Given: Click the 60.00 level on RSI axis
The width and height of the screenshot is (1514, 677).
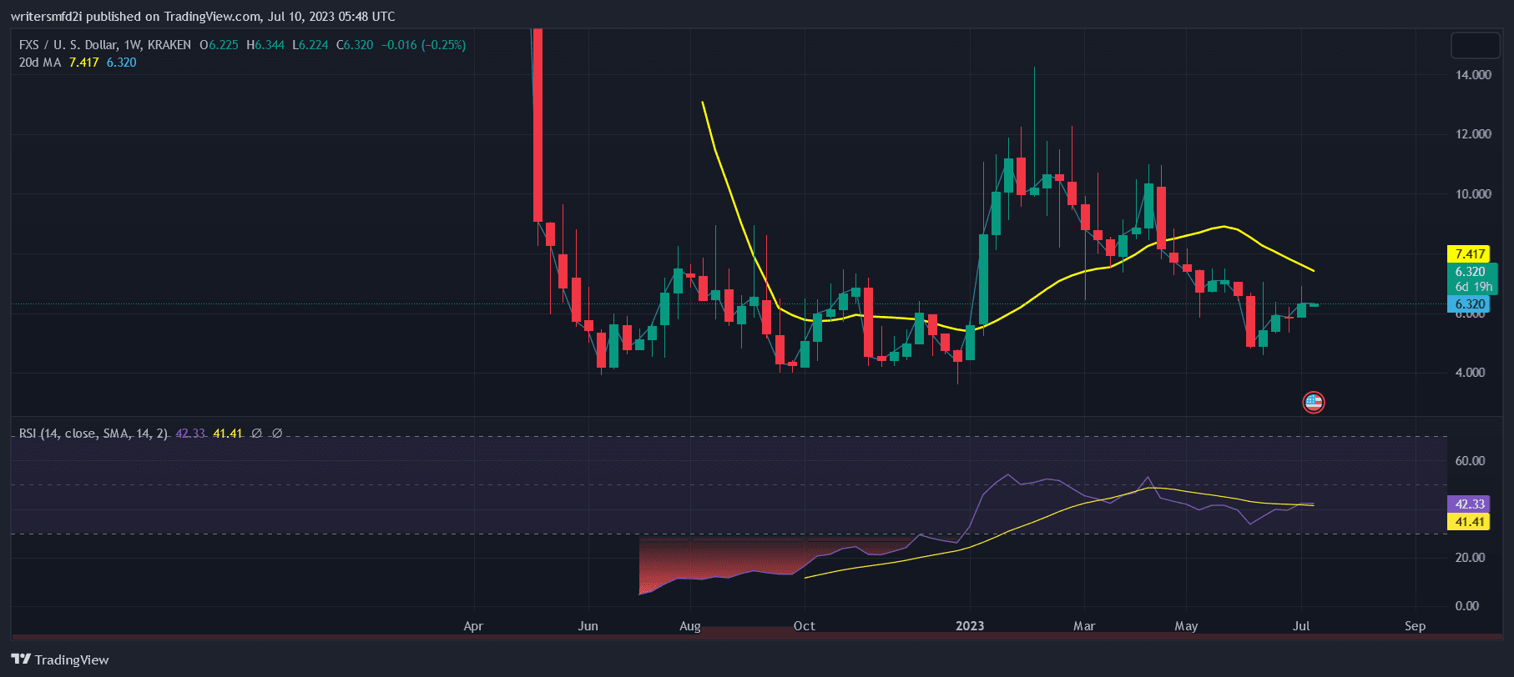Looking at the screenshot, I should 1470,461.
